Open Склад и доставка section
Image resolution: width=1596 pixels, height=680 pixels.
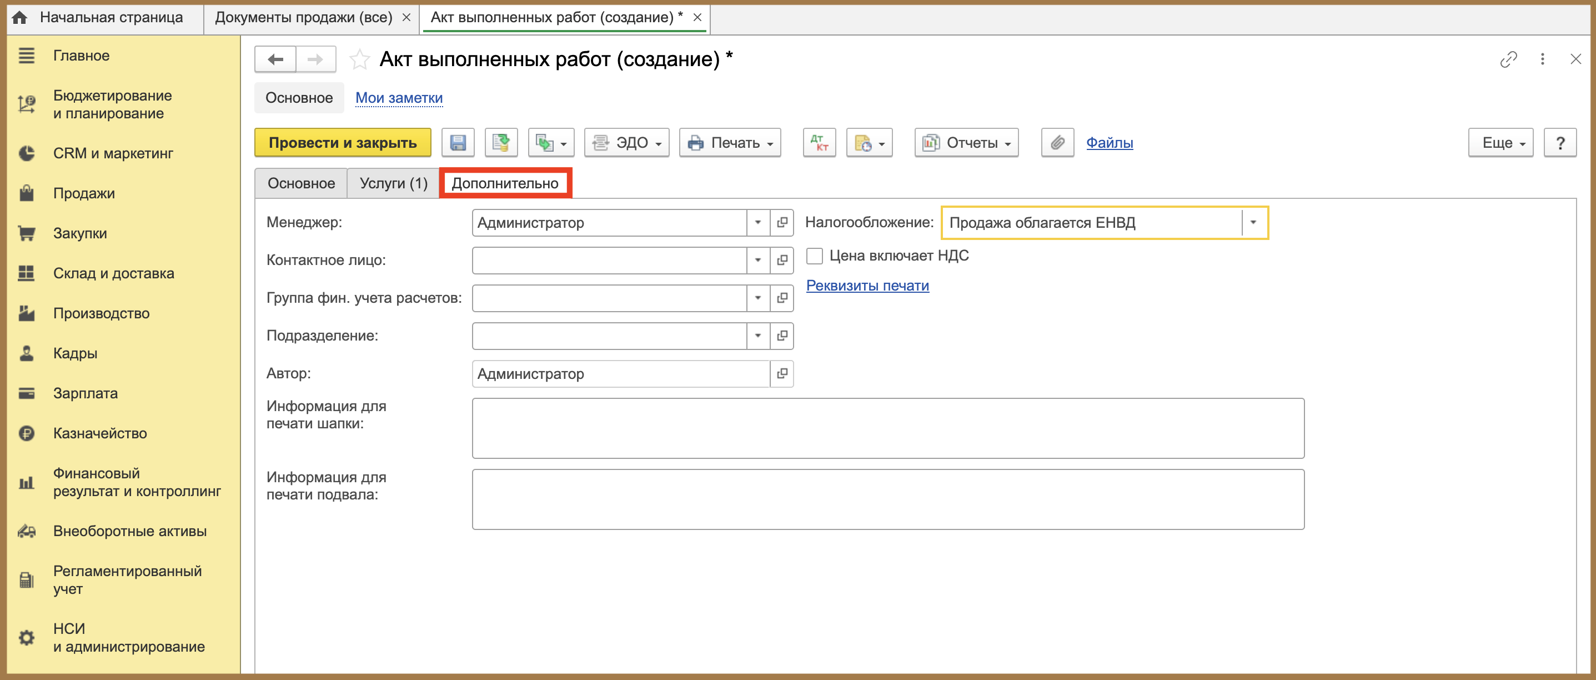coord(113,273)
